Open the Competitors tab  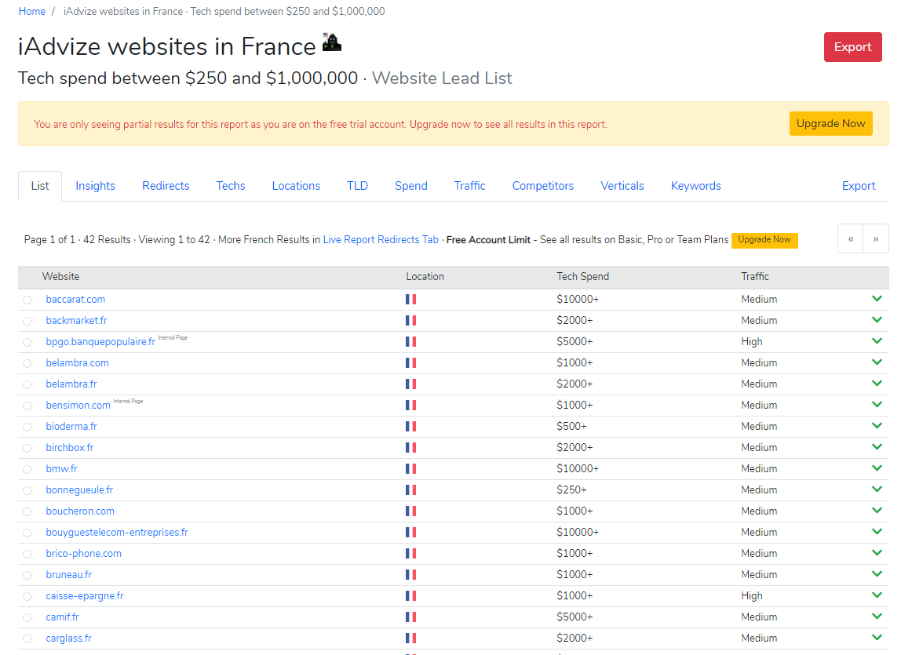(x=542, y=186)
